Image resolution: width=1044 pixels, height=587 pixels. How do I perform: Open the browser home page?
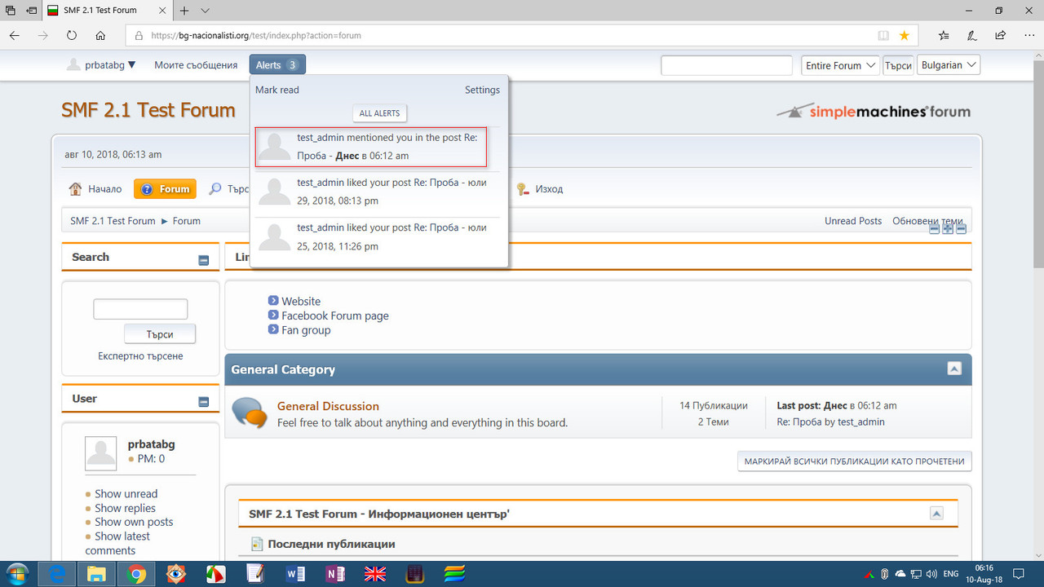pyautogui.click(x=100, y=36)
